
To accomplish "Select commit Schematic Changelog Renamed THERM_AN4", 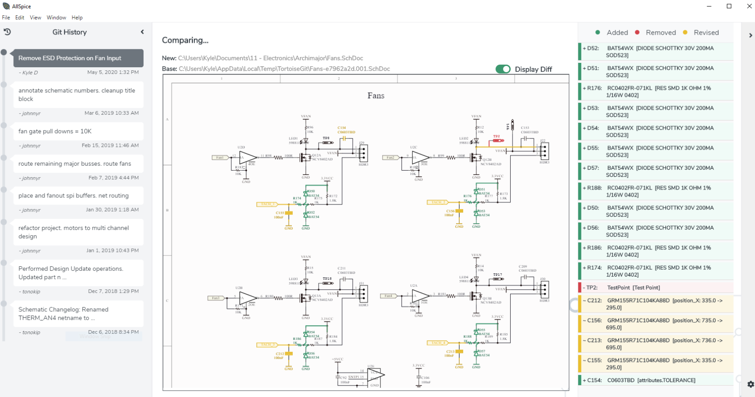I will tap(78, 313).
